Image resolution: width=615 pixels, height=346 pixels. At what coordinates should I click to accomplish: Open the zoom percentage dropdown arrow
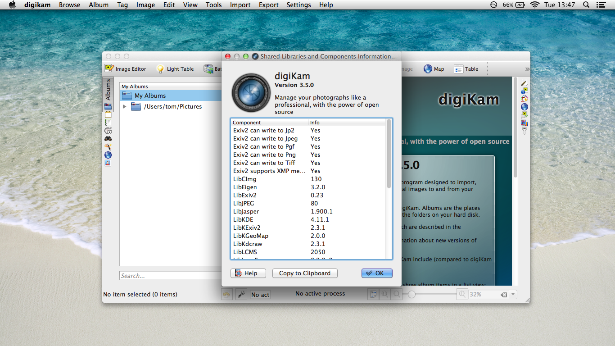tap(513, 294)
